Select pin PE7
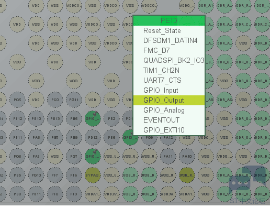Viewport: 270px width, 209px height. 55,137
